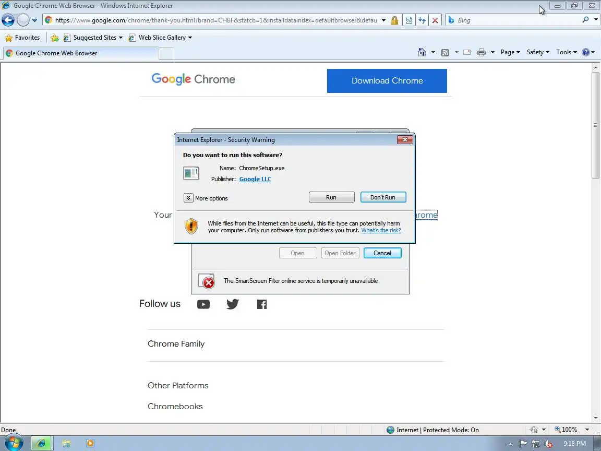
Task: Open the Print dropdown arrow
Action: coord(492,52)
